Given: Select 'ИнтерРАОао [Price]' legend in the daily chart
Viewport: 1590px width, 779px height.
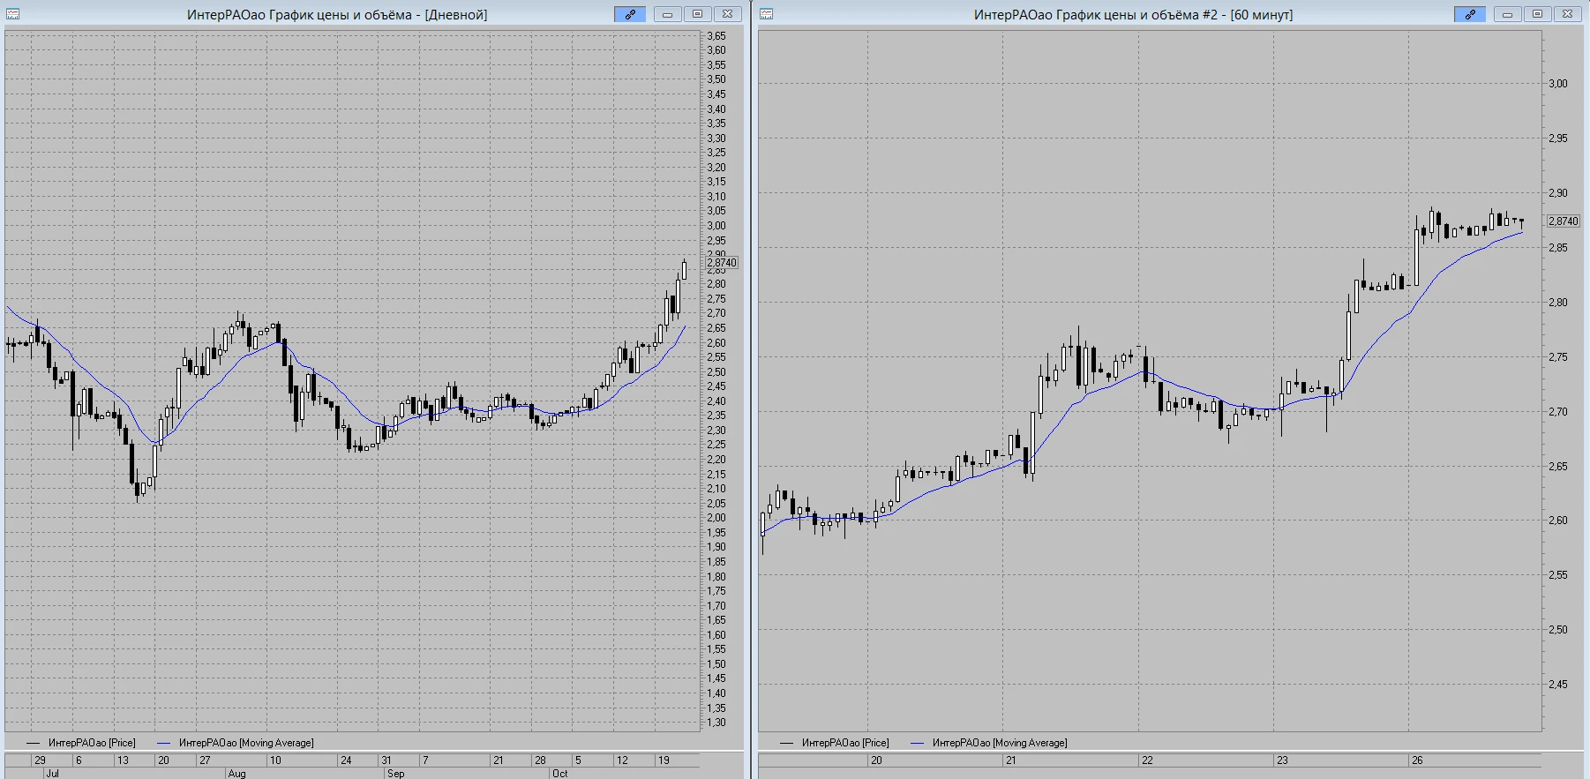Looking at the screenshot, I should pos(92,743).
